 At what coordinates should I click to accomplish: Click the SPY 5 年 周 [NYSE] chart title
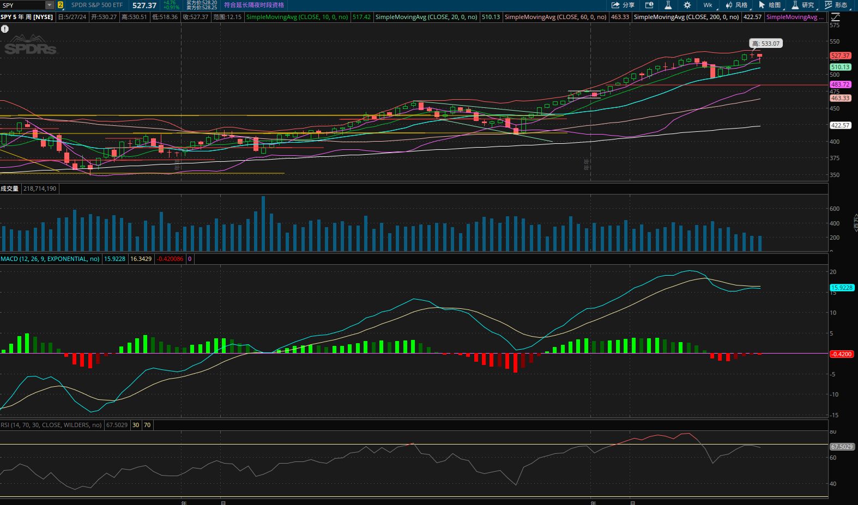click(27, 17)
